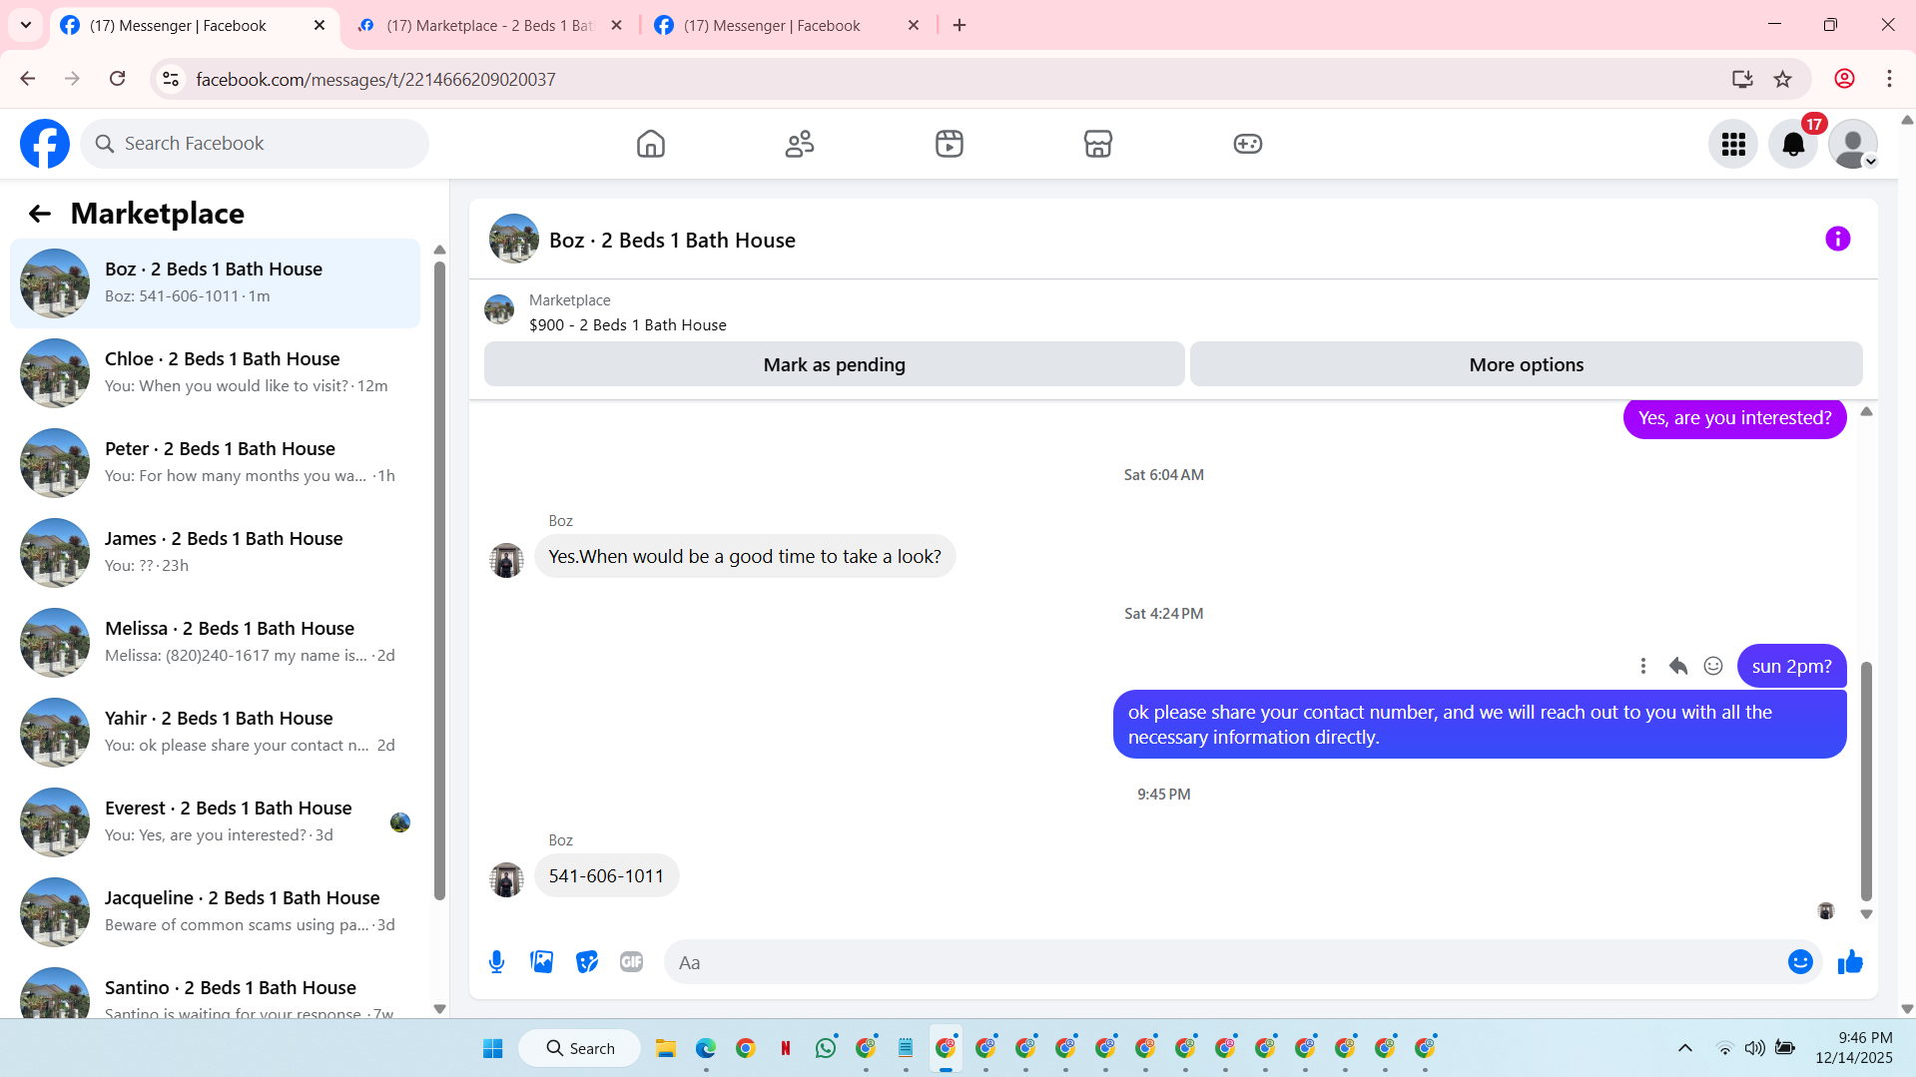Open Chloe's 2 Beds 1 Bath House chat
This screenshot has height=1077, width=1916.
tap(215, 372)
